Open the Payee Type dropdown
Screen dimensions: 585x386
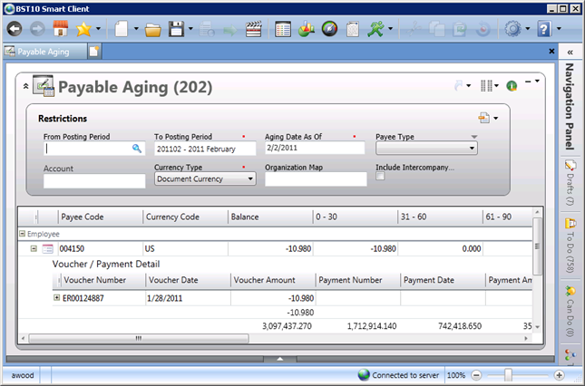click(472, 149)
